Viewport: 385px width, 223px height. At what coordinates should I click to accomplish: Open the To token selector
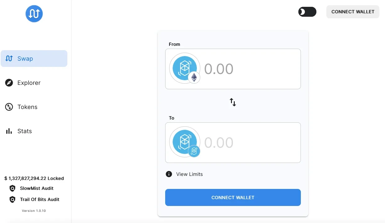click(185, 142)
